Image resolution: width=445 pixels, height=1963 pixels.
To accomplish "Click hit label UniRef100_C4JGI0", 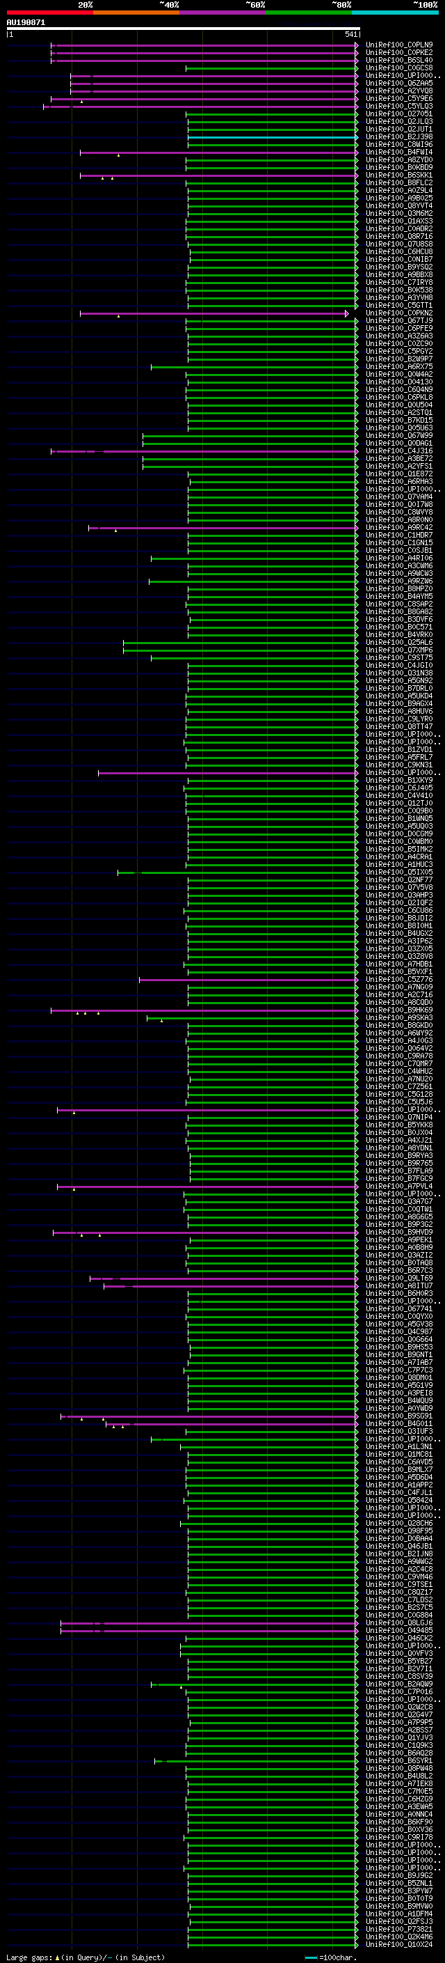I will (x=398, y=665).
